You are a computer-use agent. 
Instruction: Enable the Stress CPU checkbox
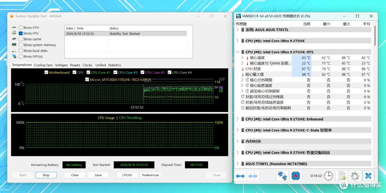[21, 27]
